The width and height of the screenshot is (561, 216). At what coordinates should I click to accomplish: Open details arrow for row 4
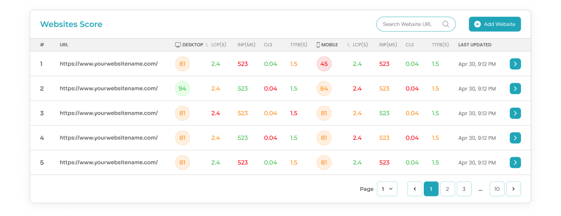coord(515,138)
